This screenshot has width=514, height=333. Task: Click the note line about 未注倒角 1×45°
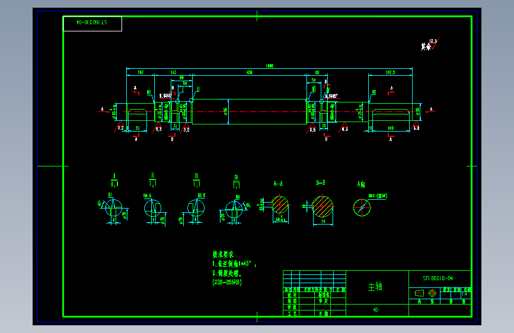click(x=234, y=264)
